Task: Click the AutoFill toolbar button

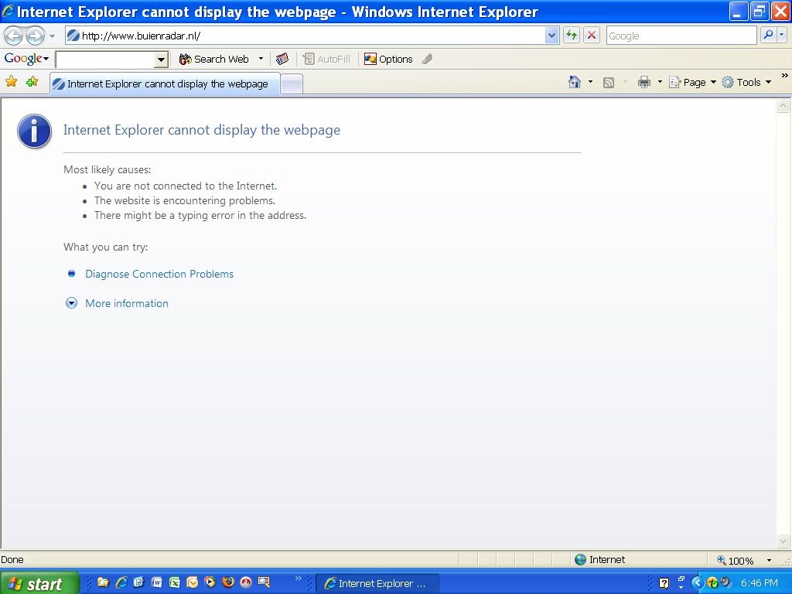Action: pos(326,59)
